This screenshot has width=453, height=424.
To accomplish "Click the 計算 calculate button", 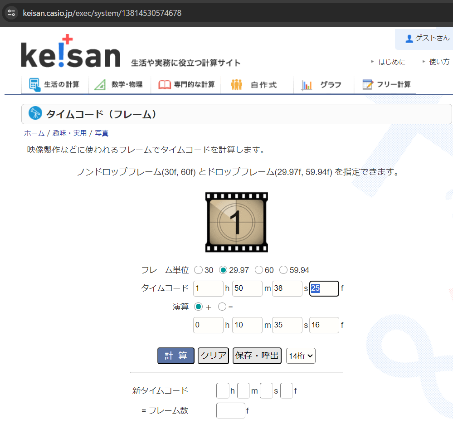I will pos(175,356).
